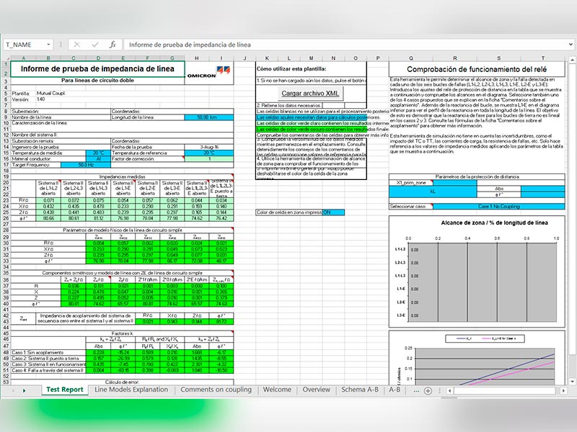Viewport: 577px width, 432px height.
Task: Go to the Welcome sheet tab
Action: pos(277,390)
